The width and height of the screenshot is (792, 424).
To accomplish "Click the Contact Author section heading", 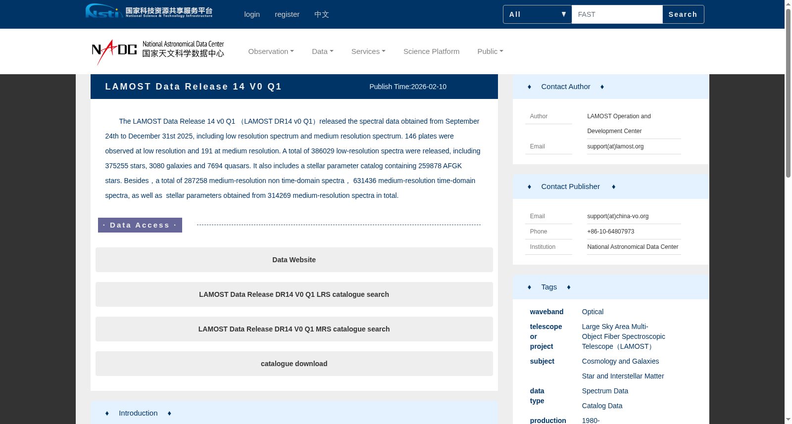I will click(566, 87).
